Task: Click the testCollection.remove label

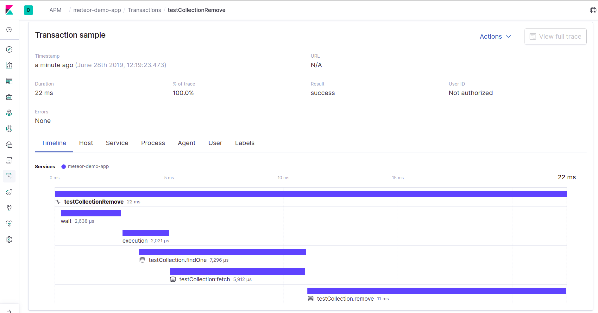Action: (345, 299)
